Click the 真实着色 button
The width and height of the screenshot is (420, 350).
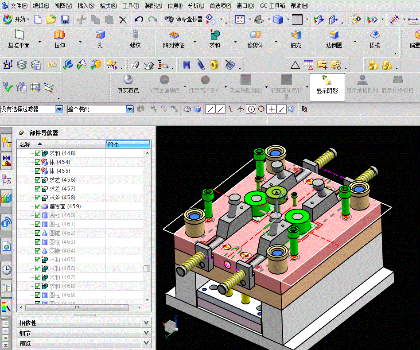(x=128, y=84)
